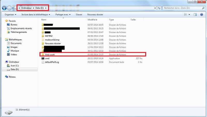
Task: Select Ordinateur in the navigation pane
Action: click(x=14, y=62)
